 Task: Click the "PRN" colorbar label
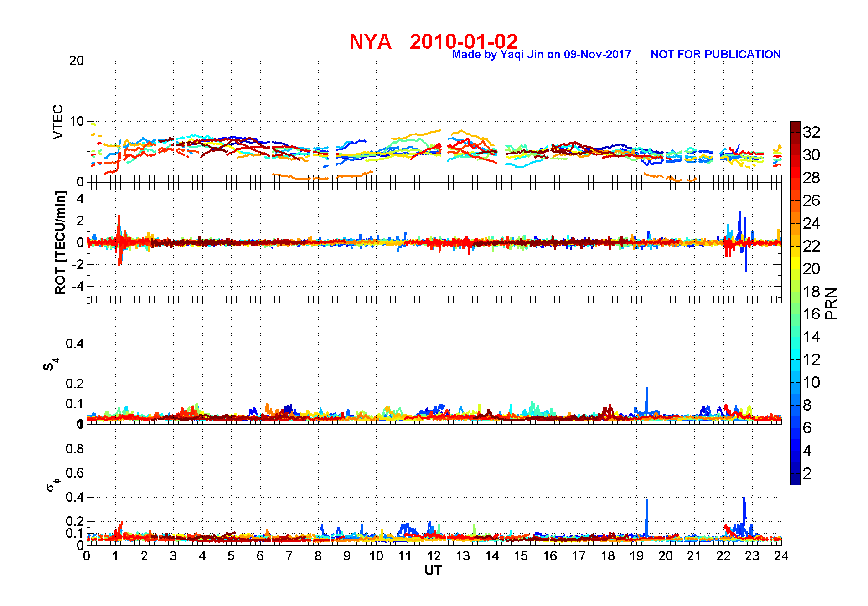coord(831,303)
